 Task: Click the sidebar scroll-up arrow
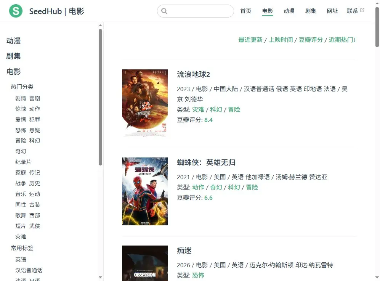coord(101,26)
